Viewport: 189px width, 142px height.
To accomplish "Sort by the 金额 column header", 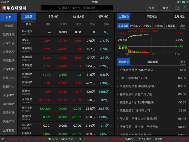I will point(106,24).
